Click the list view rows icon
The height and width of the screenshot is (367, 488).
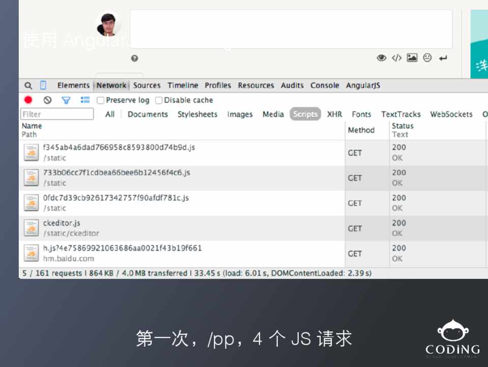pos(85,100)
